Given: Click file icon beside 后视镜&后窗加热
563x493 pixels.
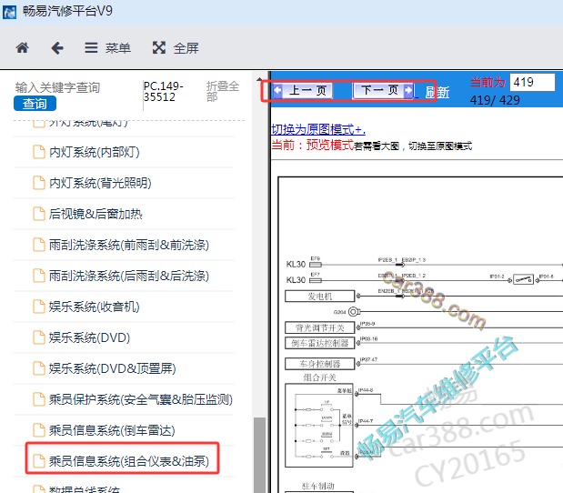Looking at the screenshot, I should [x=39, y=214].
